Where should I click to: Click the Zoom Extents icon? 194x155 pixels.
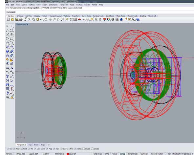point(63,19)
